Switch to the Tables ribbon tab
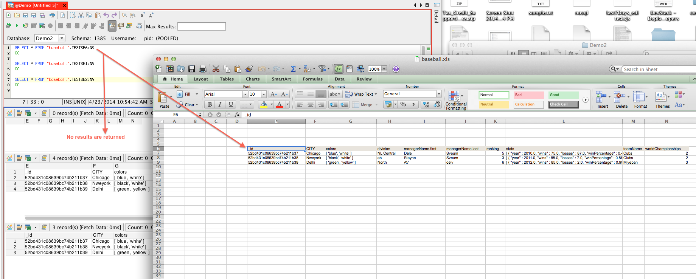696x279 pixels. point(227,79)
